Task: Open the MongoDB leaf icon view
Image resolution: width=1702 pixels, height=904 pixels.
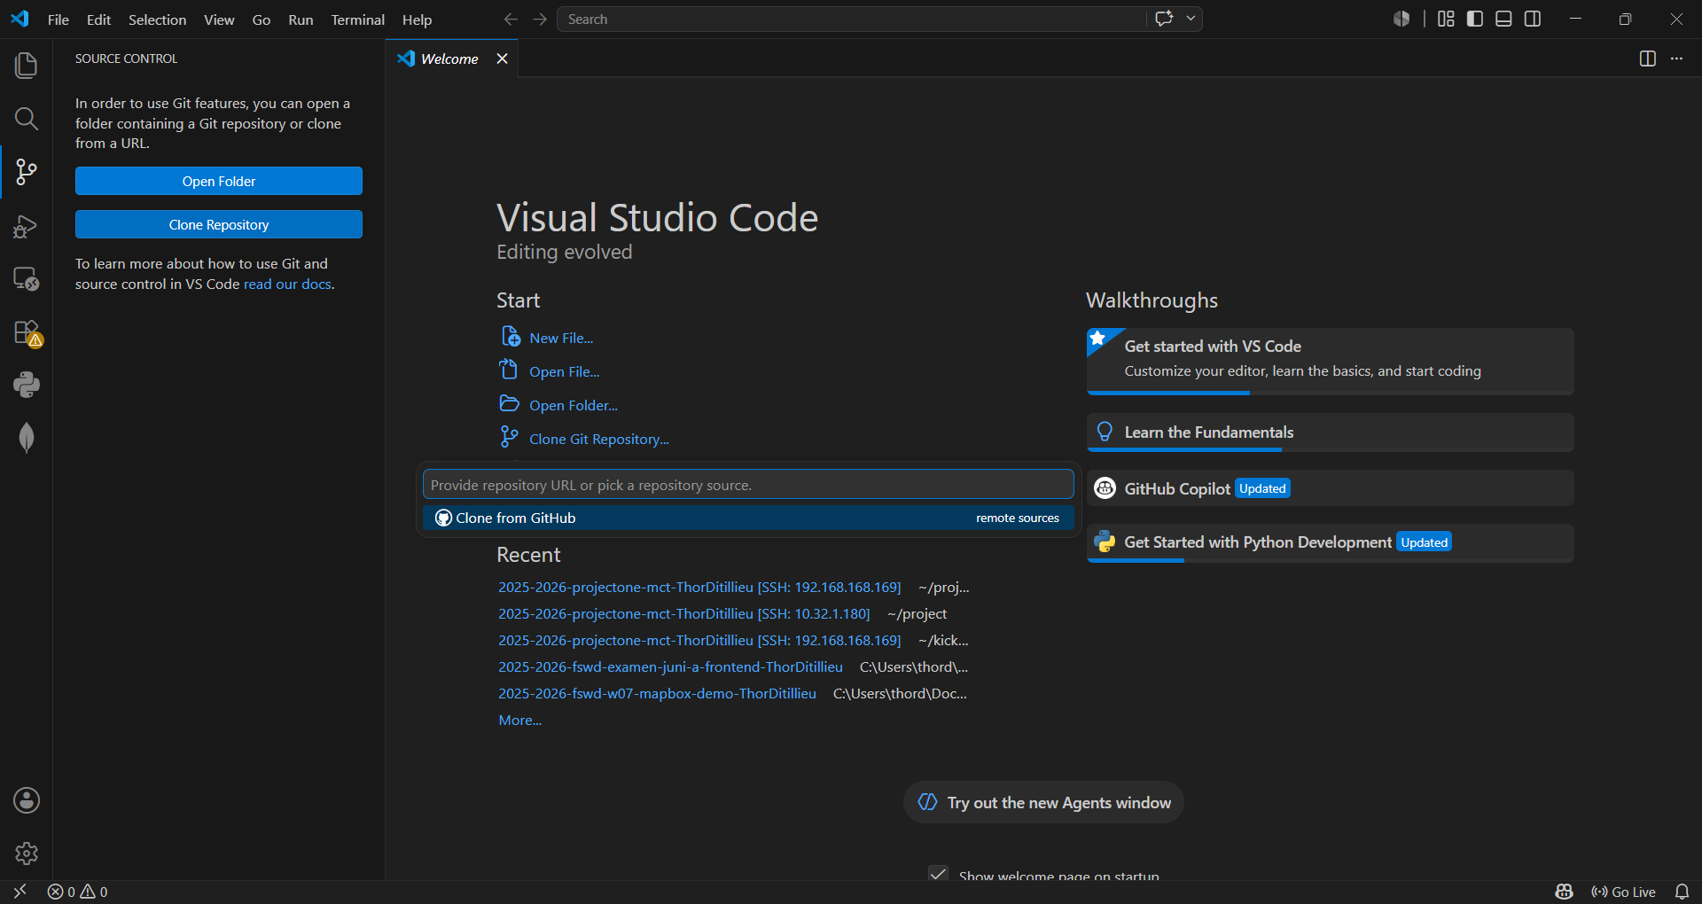Action: (26, 438)
